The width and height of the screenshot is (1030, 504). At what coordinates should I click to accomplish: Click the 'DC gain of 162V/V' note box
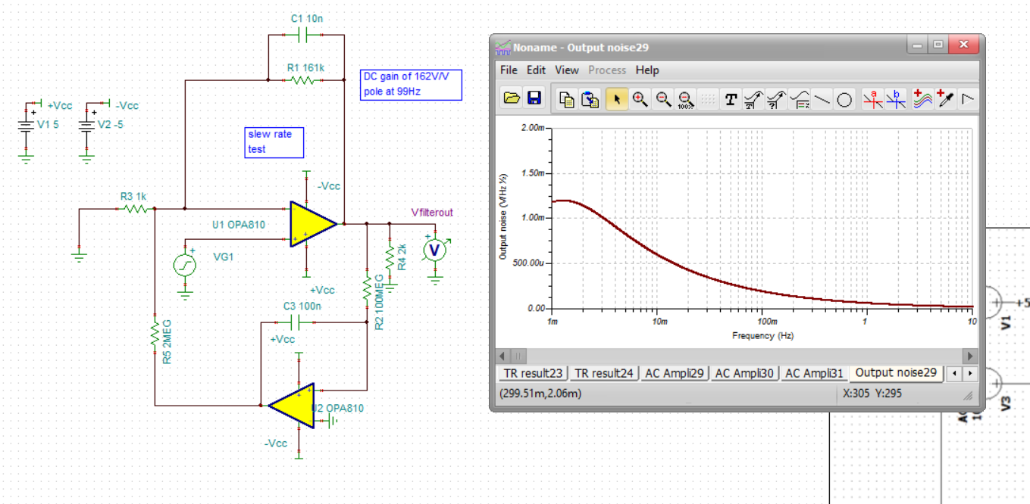tap(412, 85)
